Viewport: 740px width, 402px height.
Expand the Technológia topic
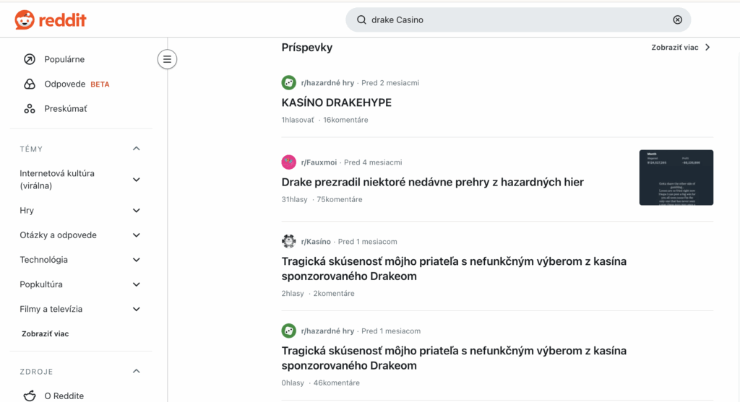coord(137,260)
